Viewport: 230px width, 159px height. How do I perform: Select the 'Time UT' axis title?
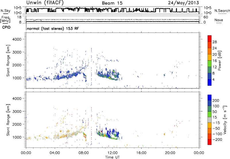click(x=112, y=157)
